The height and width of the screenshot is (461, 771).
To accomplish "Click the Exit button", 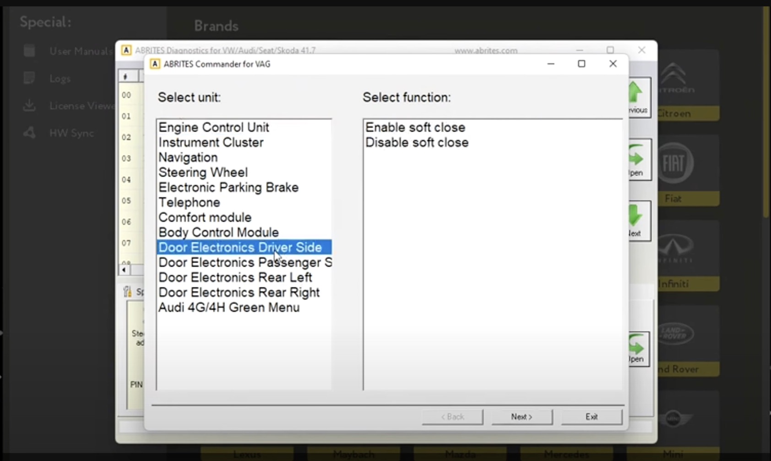I will click(x=592, y=417).
